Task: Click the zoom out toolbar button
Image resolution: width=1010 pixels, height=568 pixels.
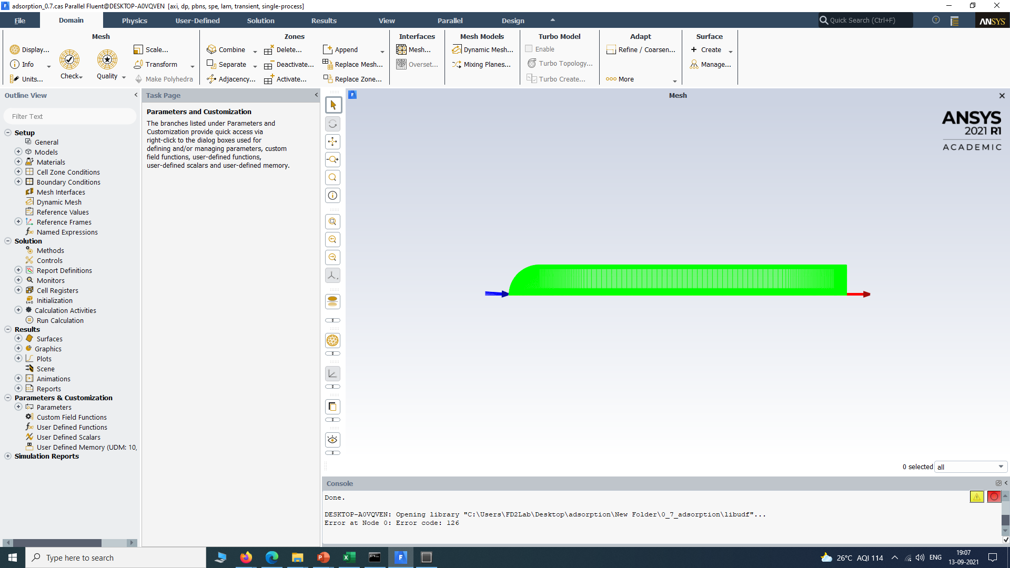Action: (333, 258)
